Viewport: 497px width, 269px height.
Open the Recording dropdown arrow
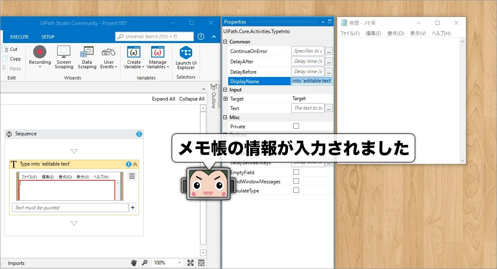point(40,67)
